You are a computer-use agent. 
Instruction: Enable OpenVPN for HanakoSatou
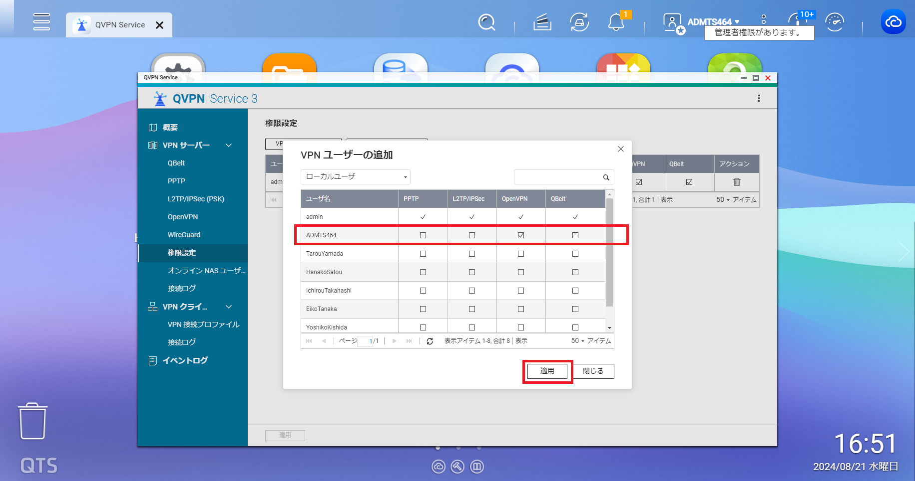[521, 272]
